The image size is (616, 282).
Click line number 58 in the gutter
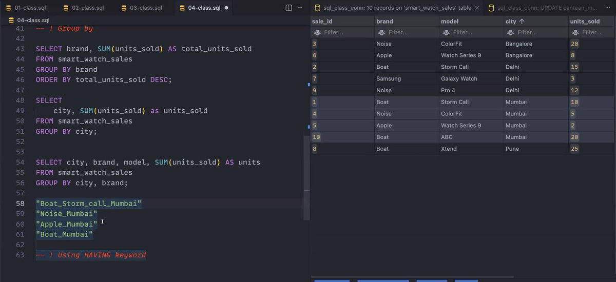20,204
